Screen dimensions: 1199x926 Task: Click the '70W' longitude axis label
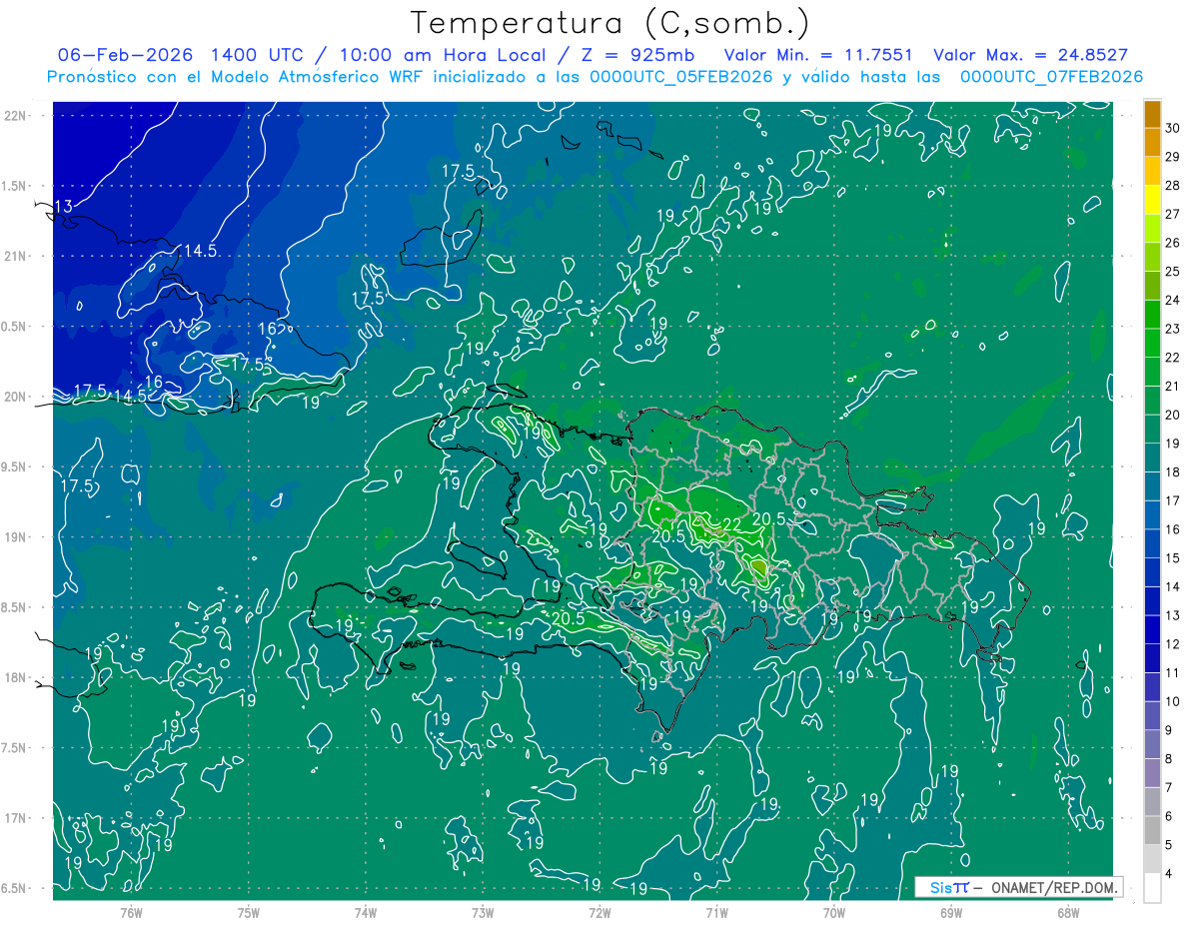(x=834, y=912)
